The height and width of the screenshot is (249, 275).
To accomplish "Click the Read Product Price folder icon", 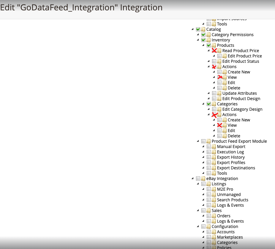I will tap(219, 51).
